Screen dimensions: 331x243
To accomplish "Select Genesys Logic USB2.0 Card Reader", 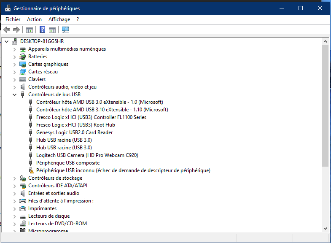I will click(74, 132).
